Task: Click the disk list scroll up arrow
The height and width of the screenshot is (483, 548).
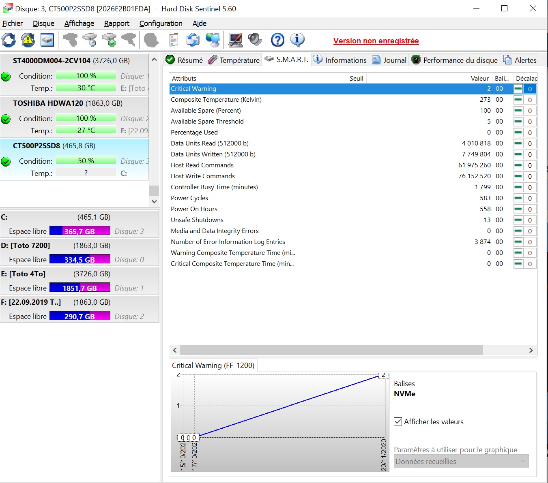Action: (154, 60)
